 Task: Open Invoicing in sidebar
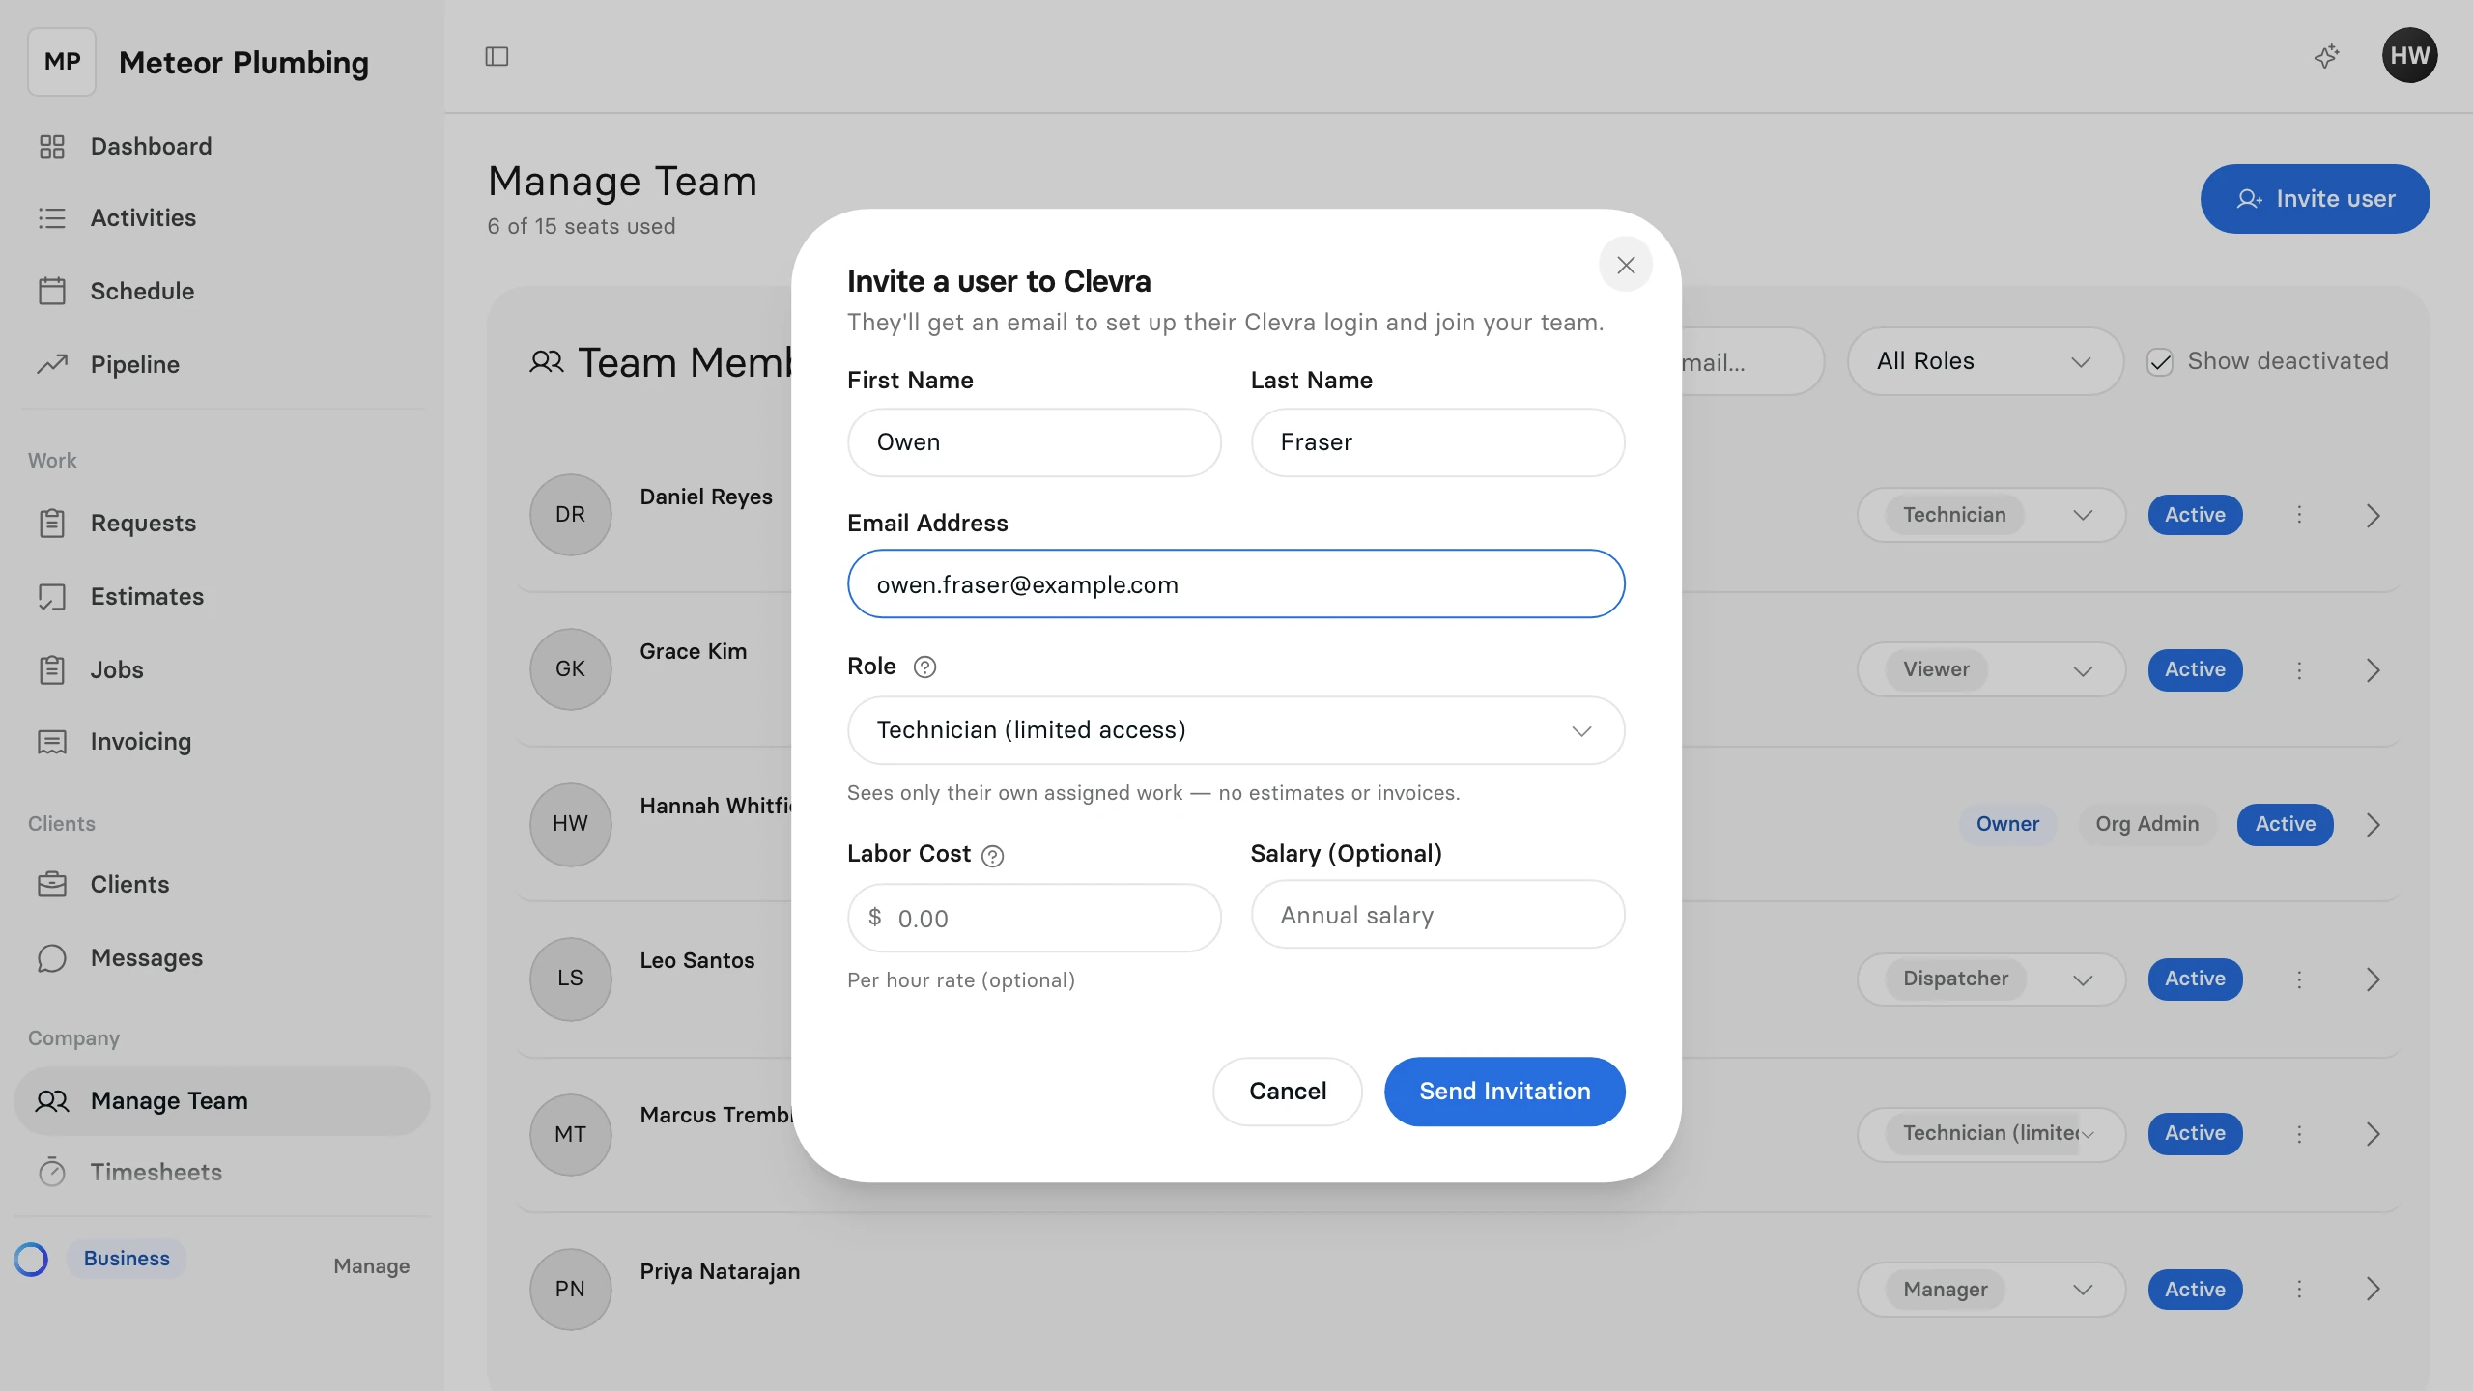click(221, 742)
